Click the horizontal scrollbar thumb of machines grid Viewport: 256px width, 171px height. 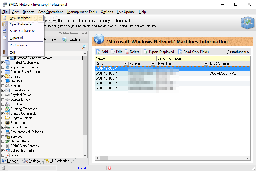[104, 158]
